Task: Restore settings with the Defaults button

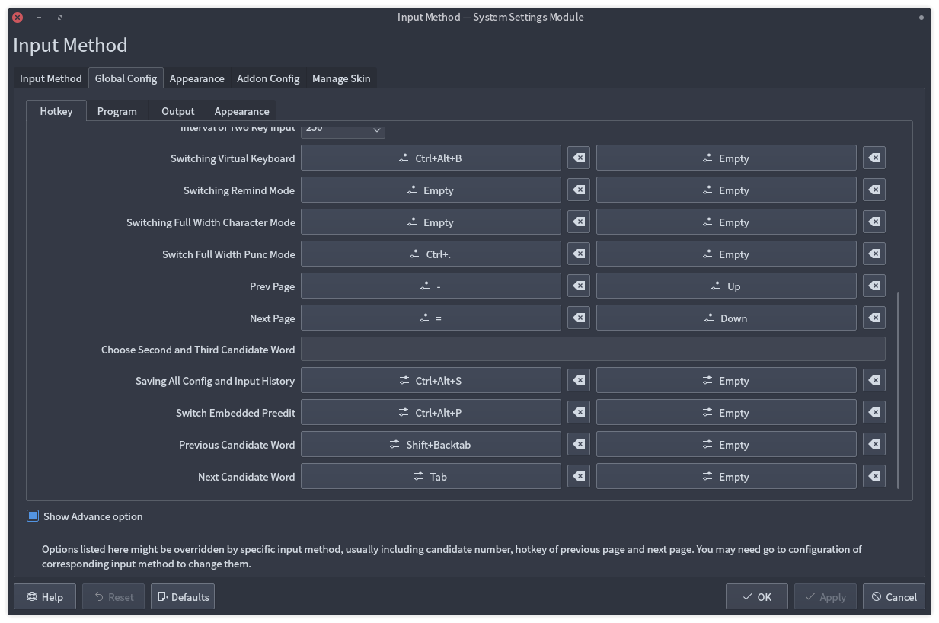Action: 183,597
